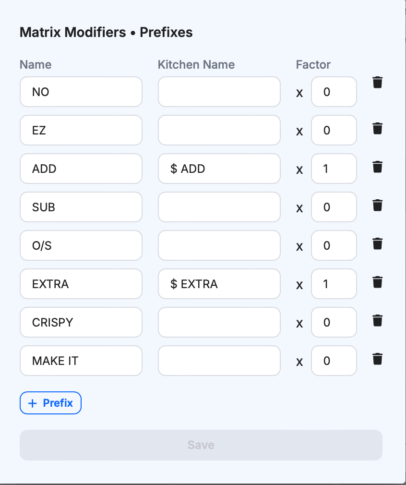Click the Factor field for the ADD row
The image size is (406, 485).
334,169
